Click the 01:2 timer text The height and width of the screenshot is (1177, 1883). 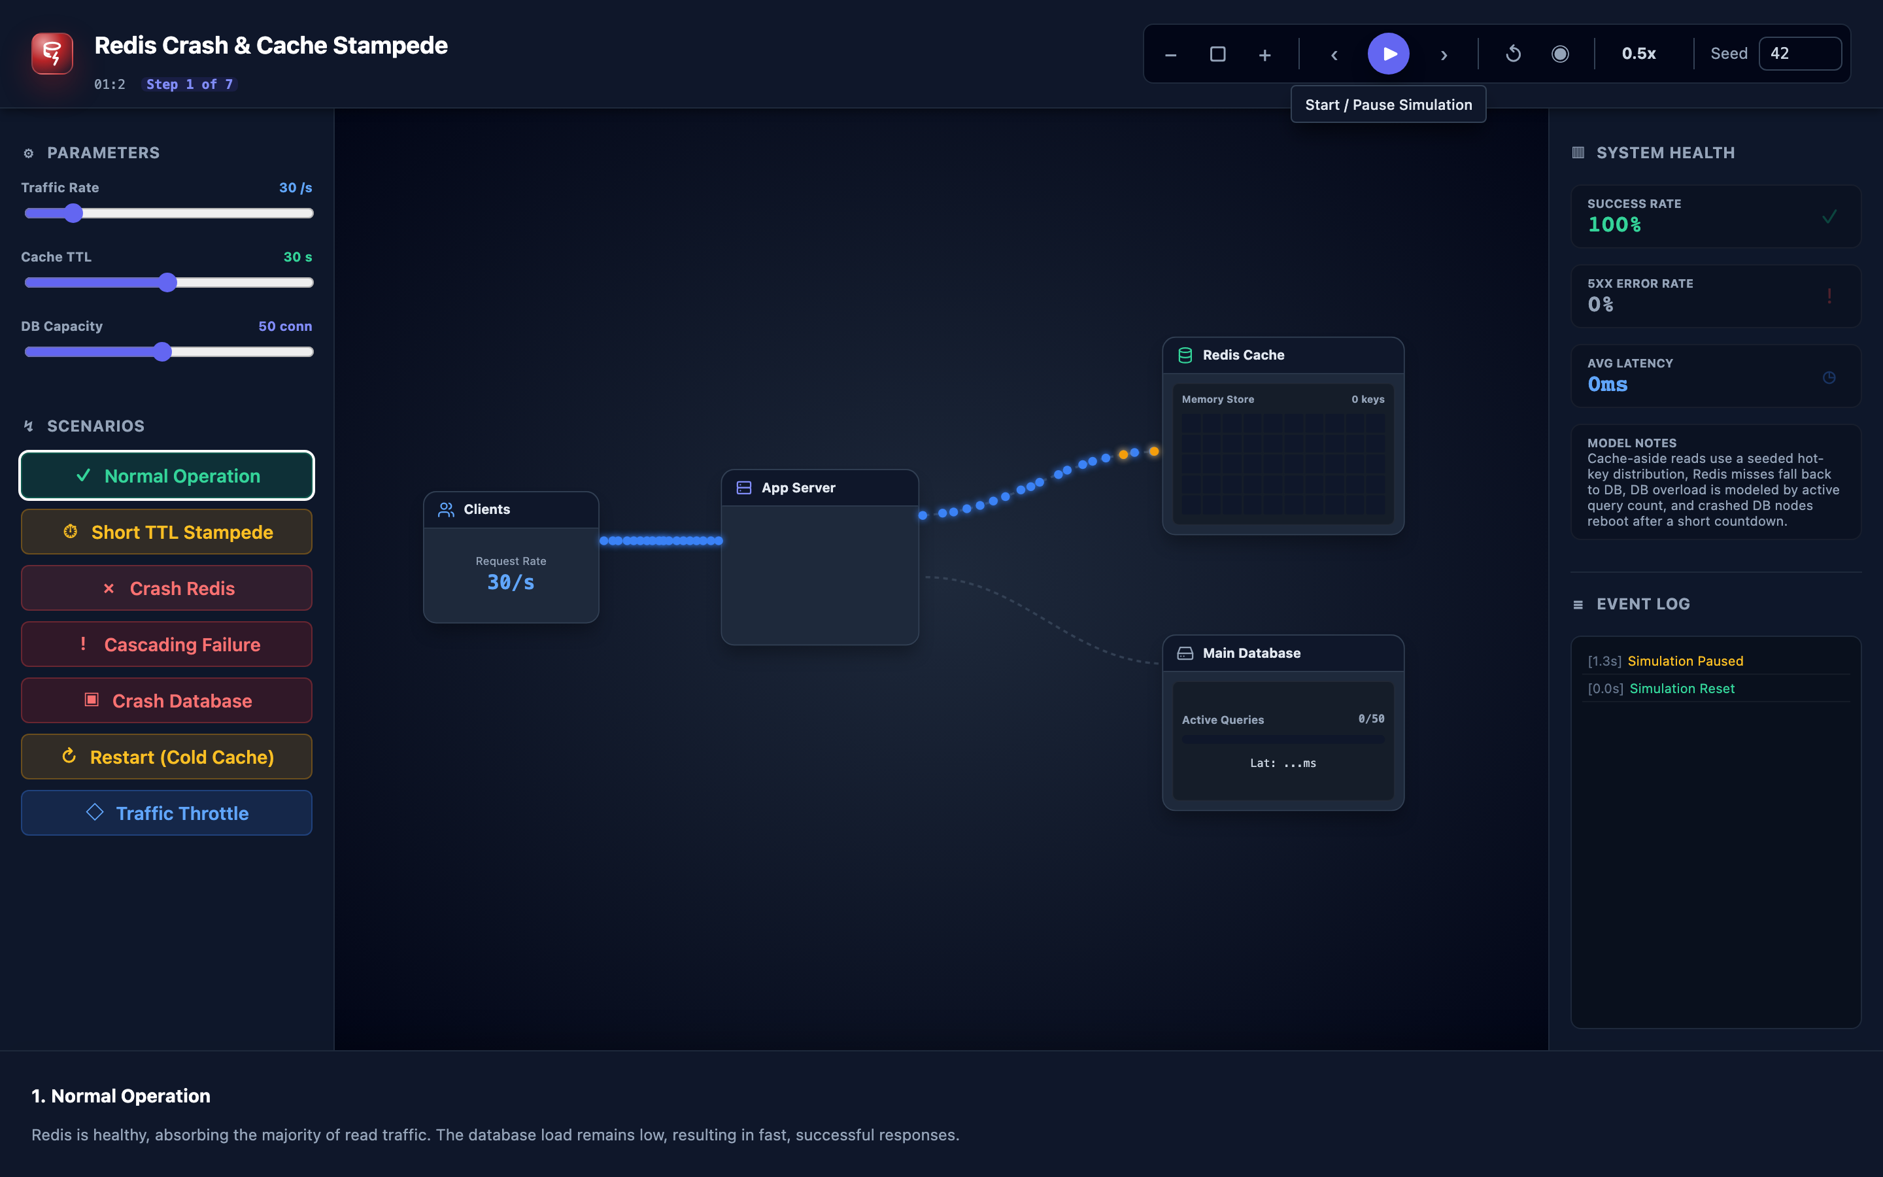pos(110,84)
